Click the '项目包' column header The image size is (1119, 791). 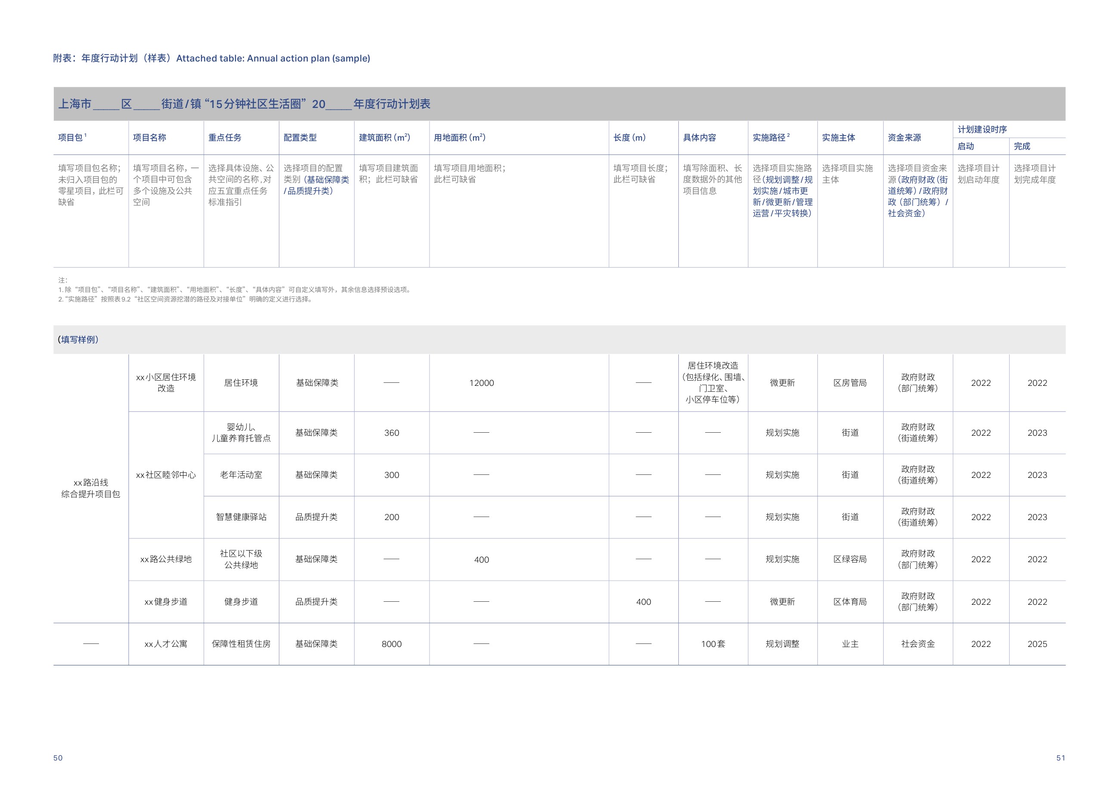coord(72,137)
